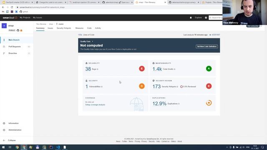Image resolution: width=267 pixels, height=150 pixels.
Task: Open the Code tab
Action: click(89, 28)
